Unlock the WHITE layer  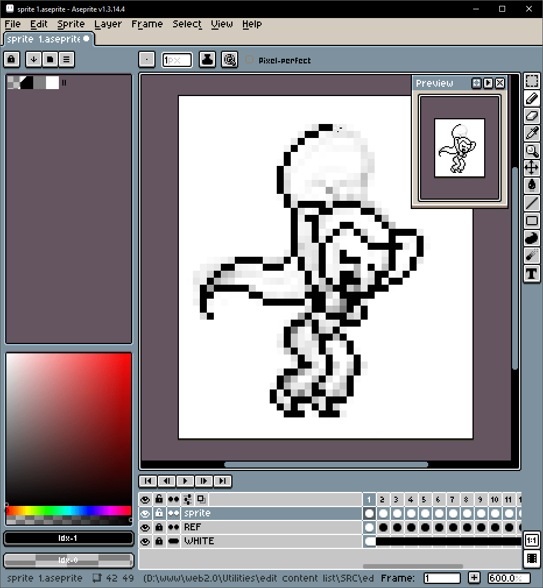click(x=159, y=541)
